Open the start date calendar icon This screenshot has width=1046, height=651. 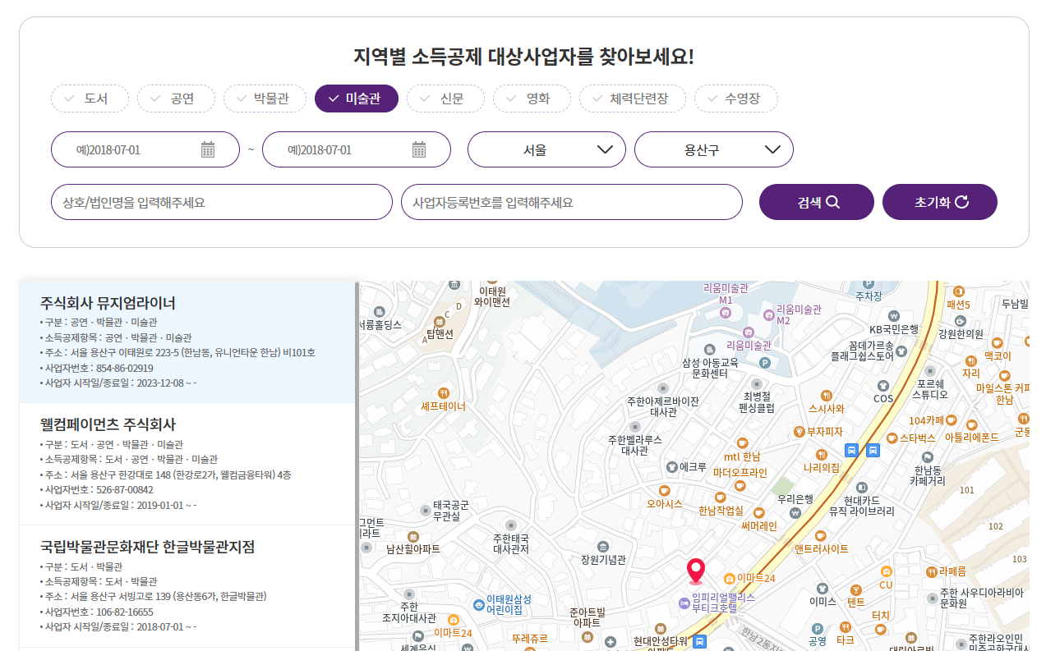coord(208,149)
